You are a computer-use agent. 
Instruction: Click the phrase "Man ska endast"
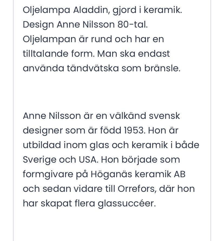pos(134,54)
